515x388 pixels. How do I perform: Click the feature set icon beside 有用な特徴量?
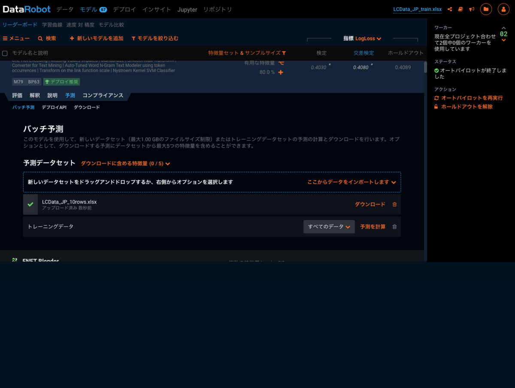281,63
